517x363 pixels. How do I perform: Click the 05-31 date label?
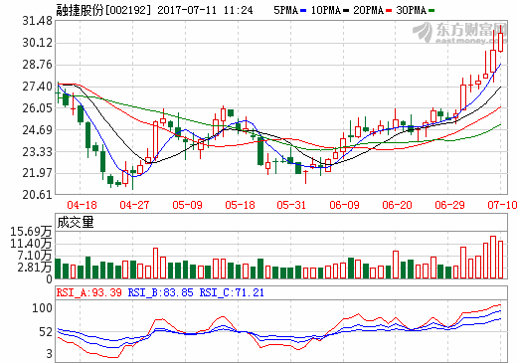[291, 205]
